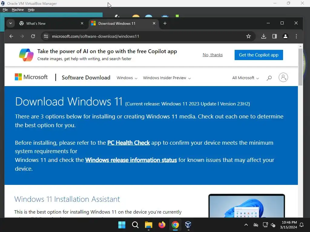
Task: Open the Machine menu in VirtualBox Manager
Action: (18, 10)
